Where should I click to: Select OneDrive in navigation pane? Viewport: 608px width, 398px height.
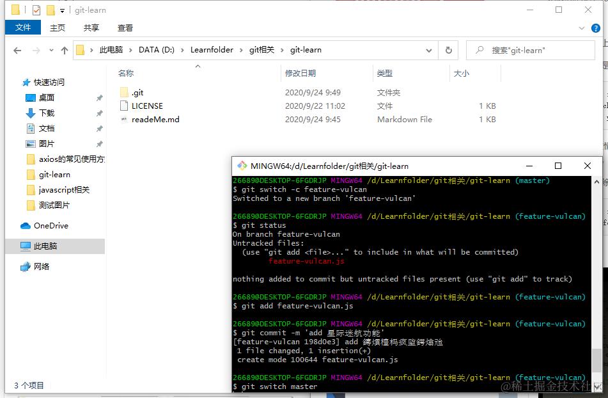tap(51, 226)
